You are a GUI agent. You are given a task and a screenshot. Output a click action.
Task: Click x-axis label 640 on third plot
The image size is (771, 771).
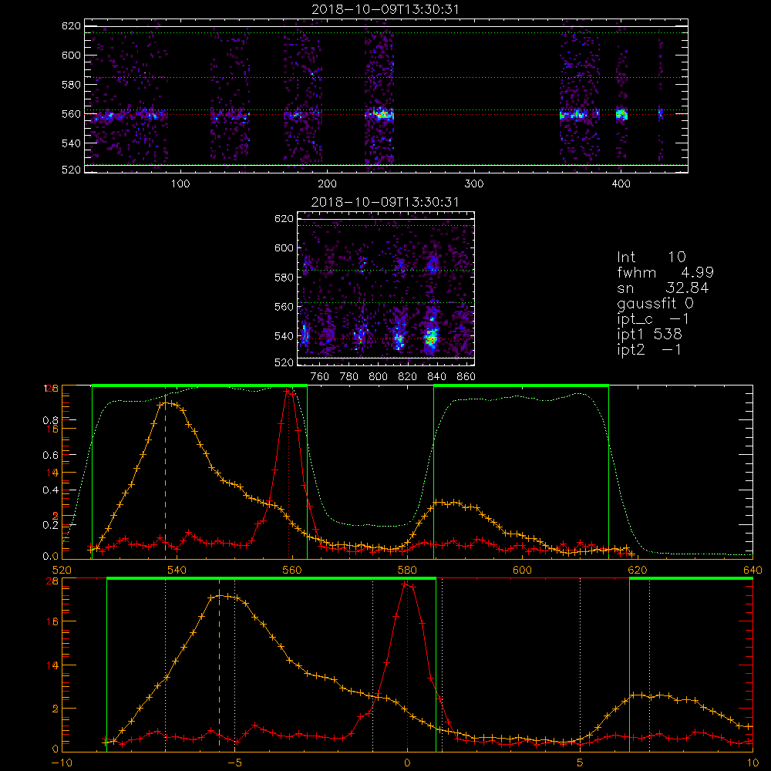tap(752, 570)
